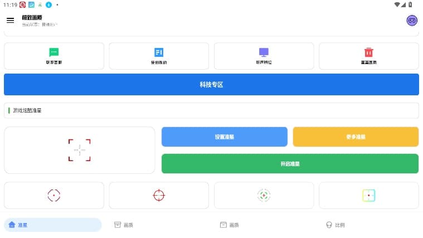The height and width of the screenshot is (238, 423).
Task: Switch to the 准星 home tab
Action: [53, 225]
